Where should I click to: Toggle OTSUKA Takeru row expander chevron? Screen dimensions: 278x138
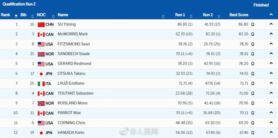(x=271, y=73)
